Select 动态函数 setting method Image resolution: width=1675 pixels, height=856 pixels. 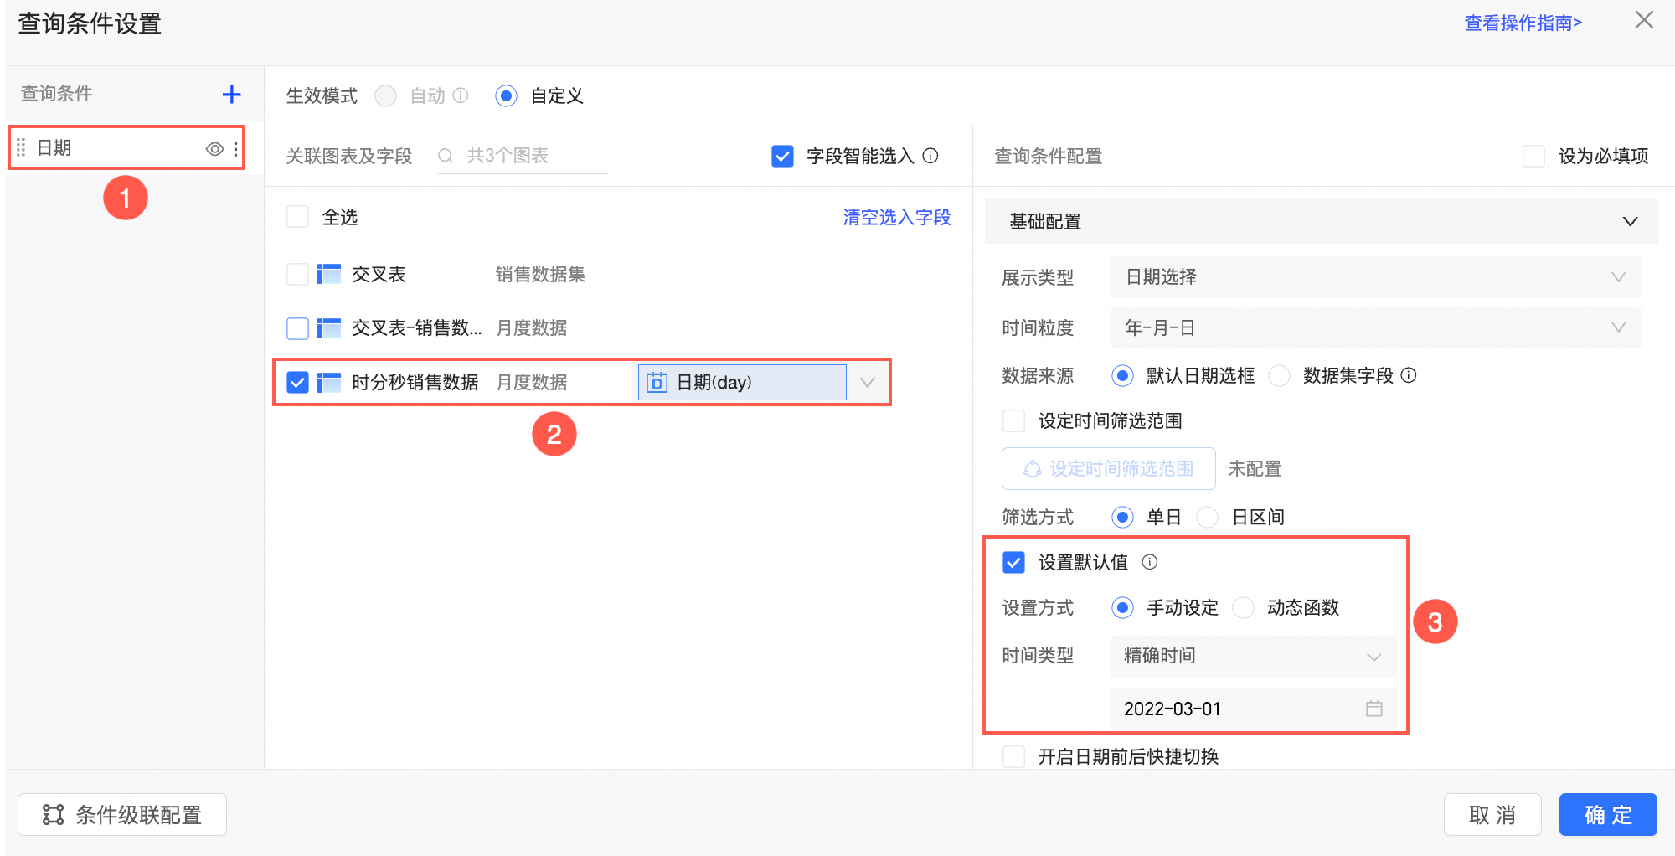pyautogui.click(x=1243, y=607)
